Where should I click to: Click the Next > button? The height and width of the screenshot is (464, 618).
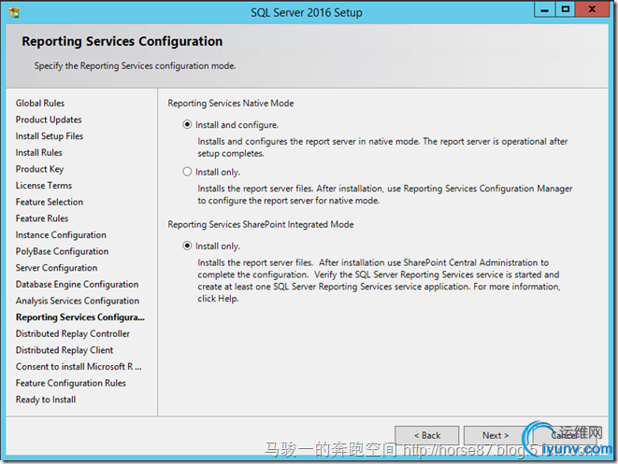coord(496,435)
